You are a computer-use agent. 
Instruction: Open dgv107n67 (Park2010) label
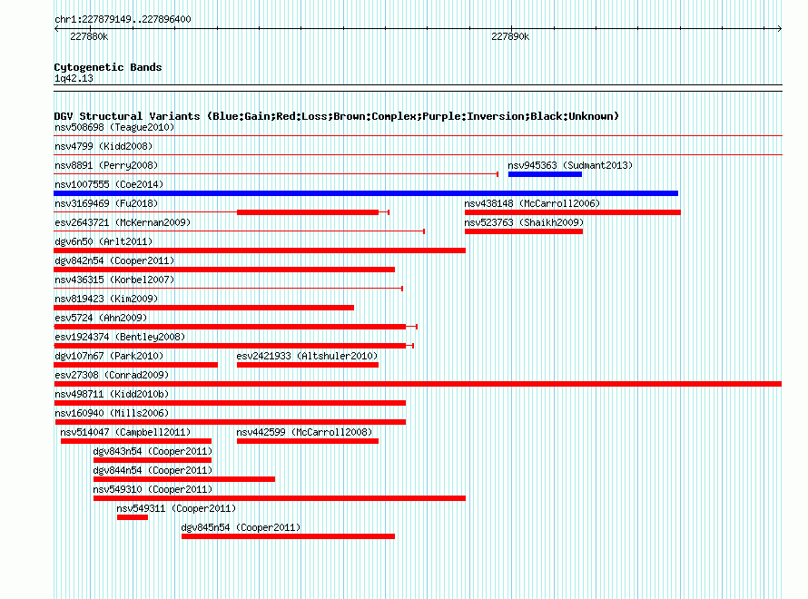(x=109, y=356)
